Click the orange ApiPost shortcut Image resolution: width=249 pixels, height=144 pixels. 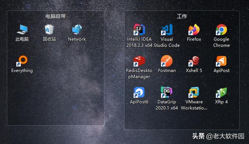tap(221, 61)
